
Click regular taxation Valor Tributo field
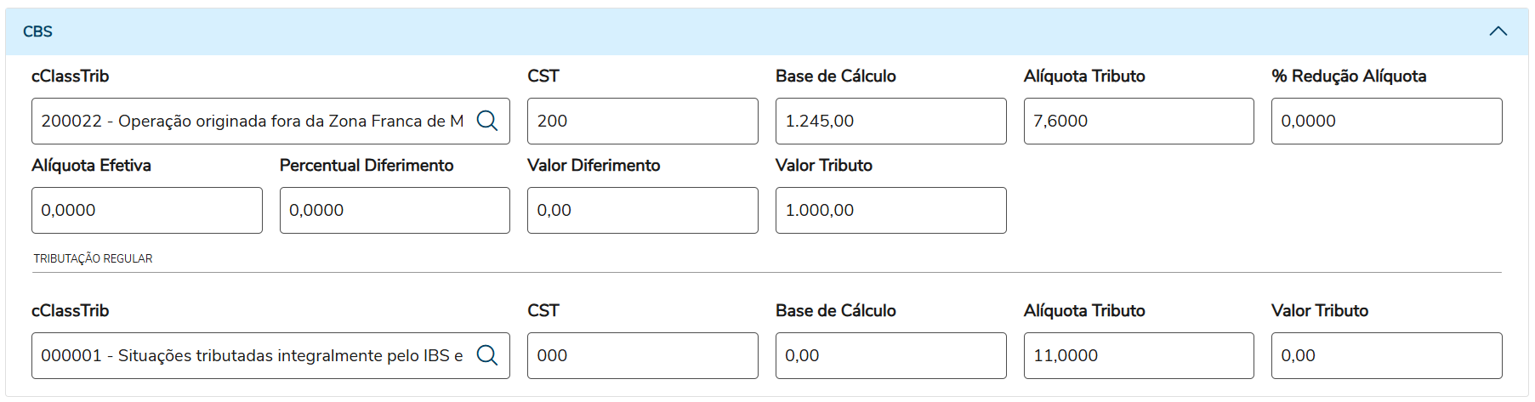[1386, 355]
